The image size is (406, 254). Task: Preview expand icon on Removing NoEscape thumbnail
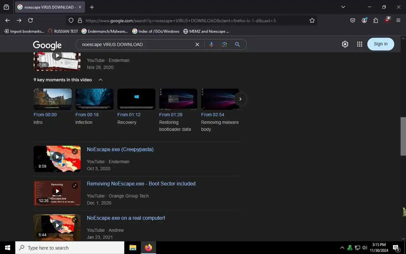(x=75, y=186)
